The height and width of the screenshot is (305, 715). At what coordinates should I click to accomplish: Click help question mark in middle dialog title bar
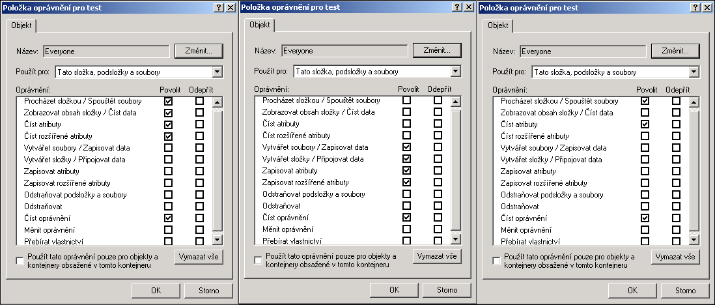tap(457, 7)
